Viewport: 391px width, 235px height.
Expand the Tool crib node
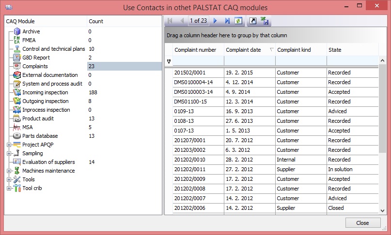tap(9, 189)
